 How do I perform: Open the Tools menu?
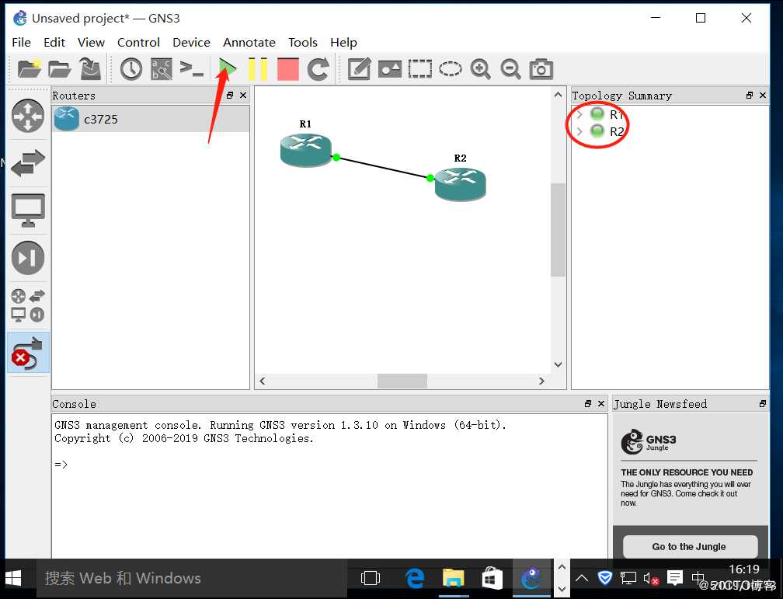(303, 43)
